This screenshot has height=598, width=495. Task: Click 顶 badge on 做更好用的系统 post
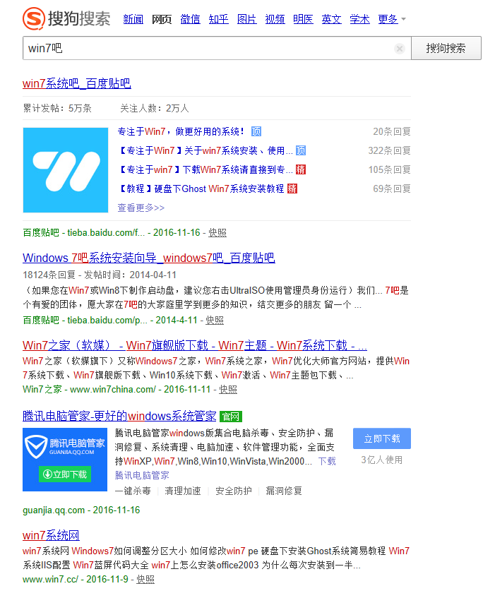(x=256, y=131)
